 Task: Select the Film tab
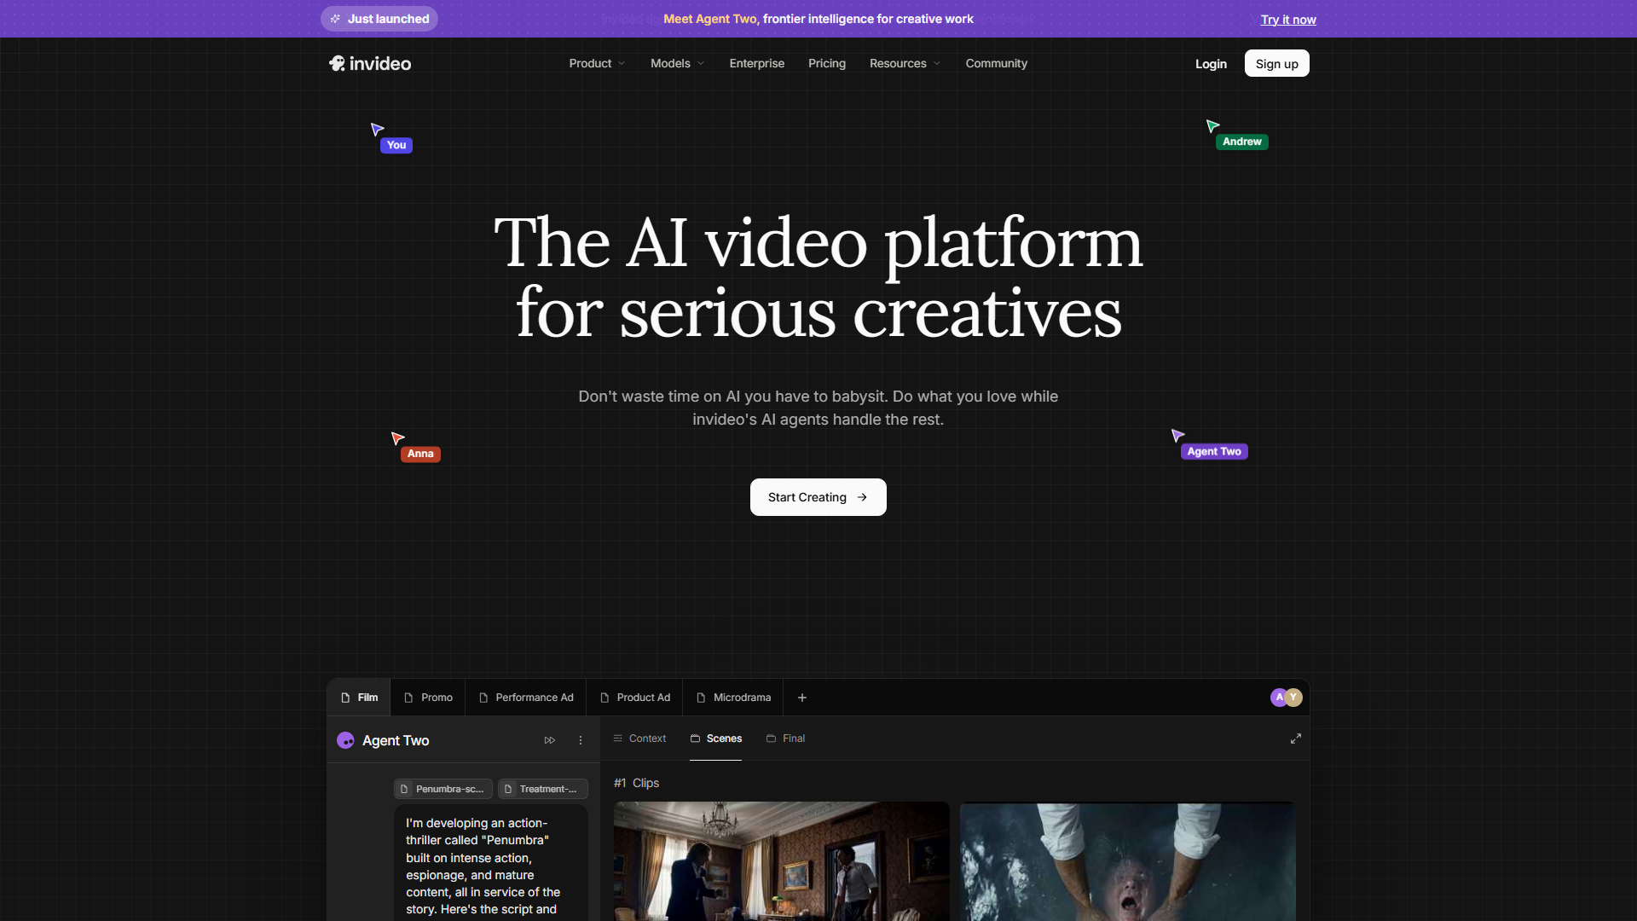tap(359, 698)
